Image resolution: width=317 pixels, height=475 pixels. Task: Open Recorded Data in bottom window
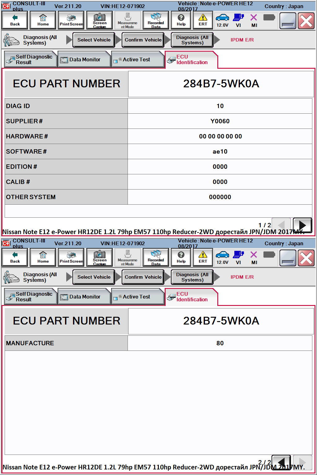pyautogui.click(x=156, y=257)
